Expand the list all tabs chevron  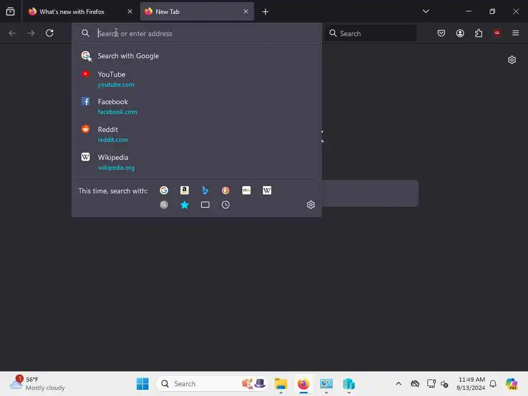click(425, 11)
